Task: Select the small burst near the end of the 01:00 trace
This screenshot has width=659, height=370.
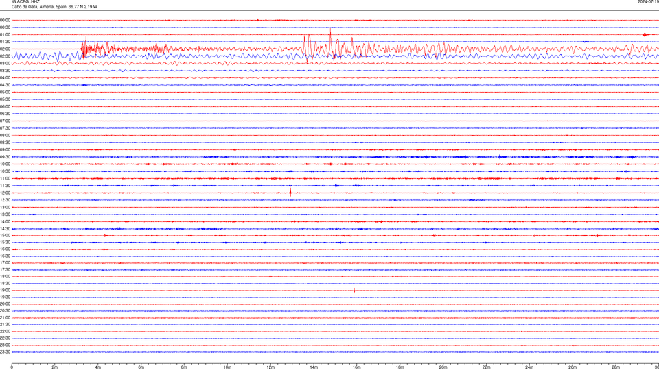Action: tap(645, 34)
